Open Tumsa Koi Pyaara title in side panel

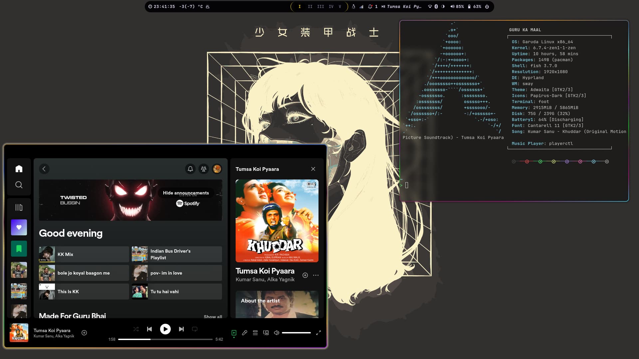click(265, 271)
